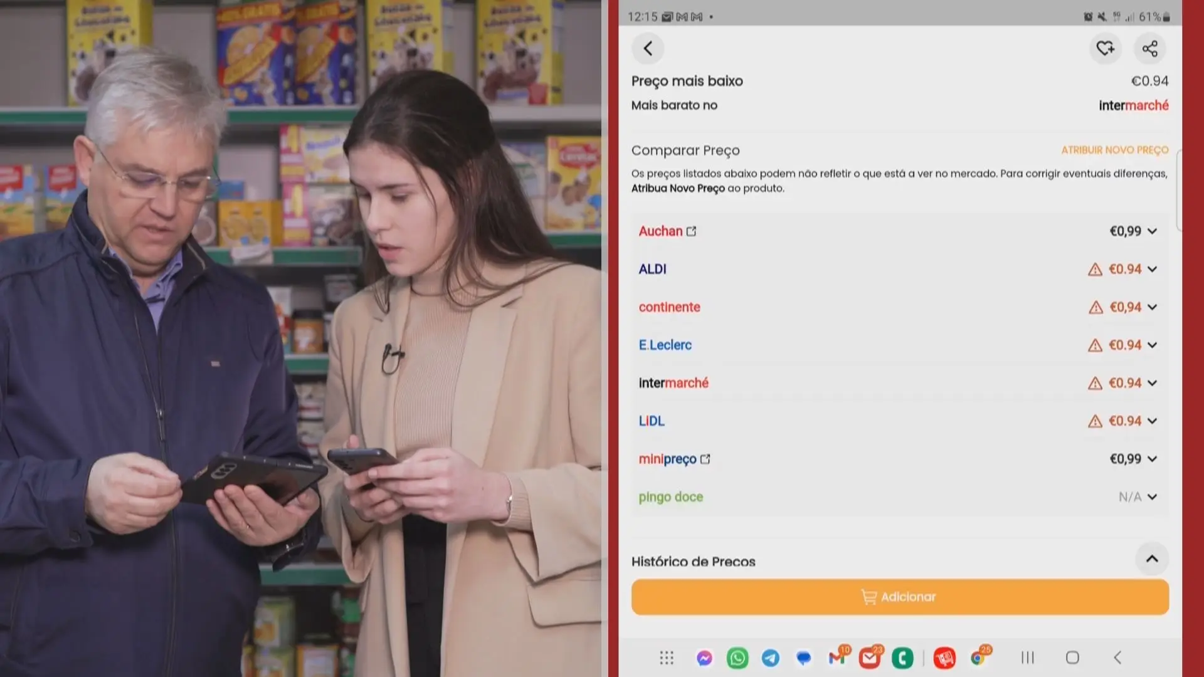Tap the warning triangle in continente row
The width and height of the screenshot is (1204, 677).
1096,307
